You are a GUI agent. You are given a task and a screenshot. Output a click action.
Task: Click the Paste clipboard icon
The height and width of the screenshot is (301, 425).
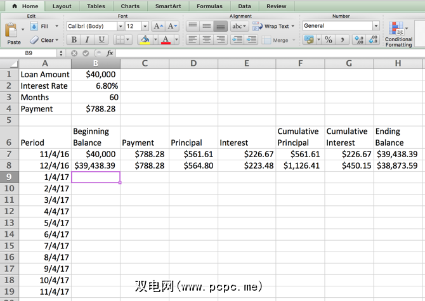[x=13, y=32]
